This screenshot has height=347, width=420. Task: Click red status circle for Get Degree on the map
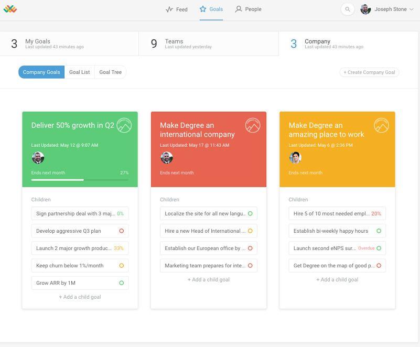379,266
